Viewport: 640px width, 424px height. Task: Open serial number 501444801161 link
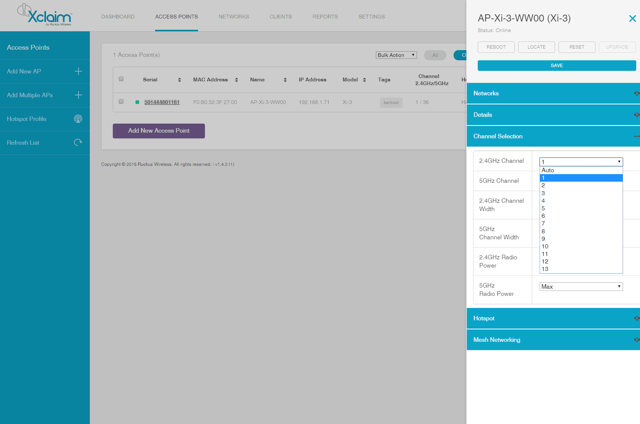[162, 102]
